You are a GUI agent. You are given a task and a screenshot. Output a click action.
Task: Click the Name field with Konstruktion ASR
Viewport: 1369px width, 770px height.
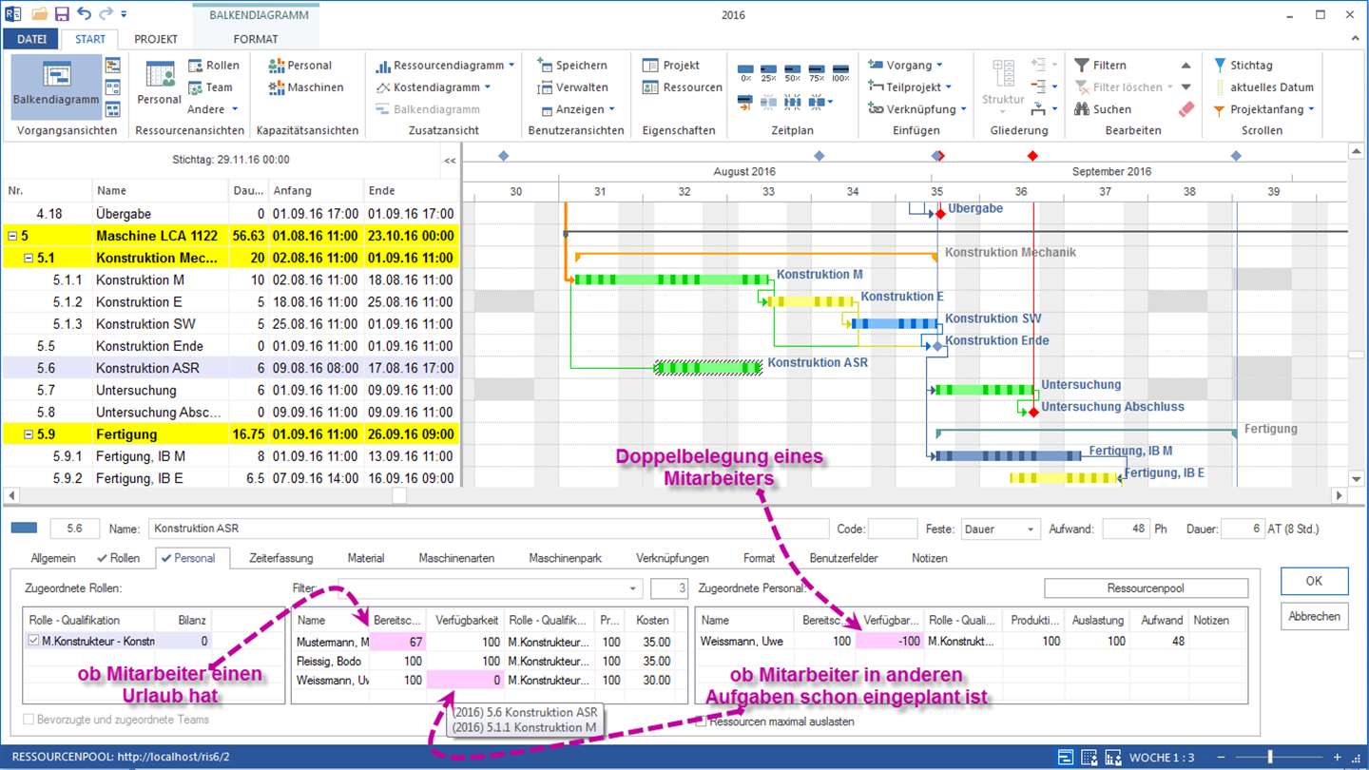(489, 529)
